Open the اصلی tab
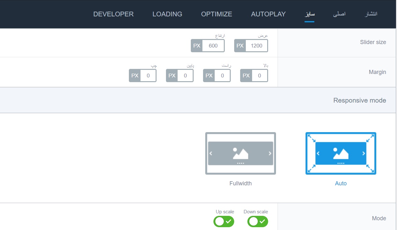Viewport: 397px width, 230px height. [x=339, y=14]
